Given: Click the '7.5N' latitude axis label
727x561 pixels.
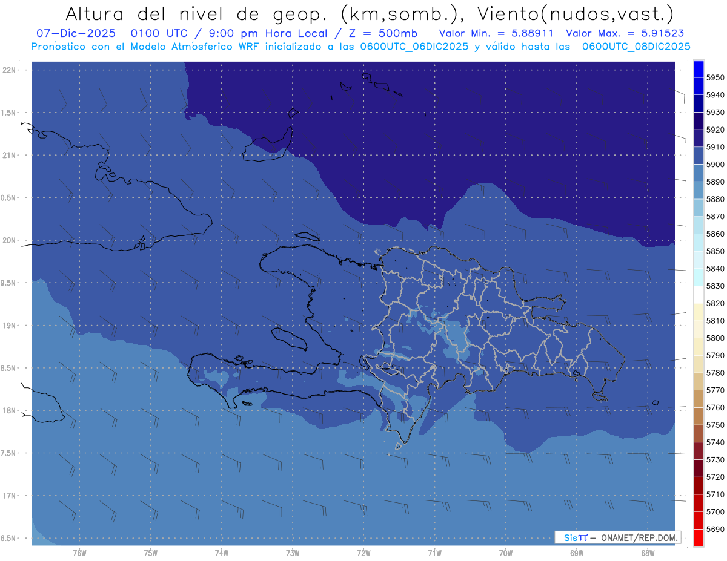Looking at the screenshot, I should [9, 453].
